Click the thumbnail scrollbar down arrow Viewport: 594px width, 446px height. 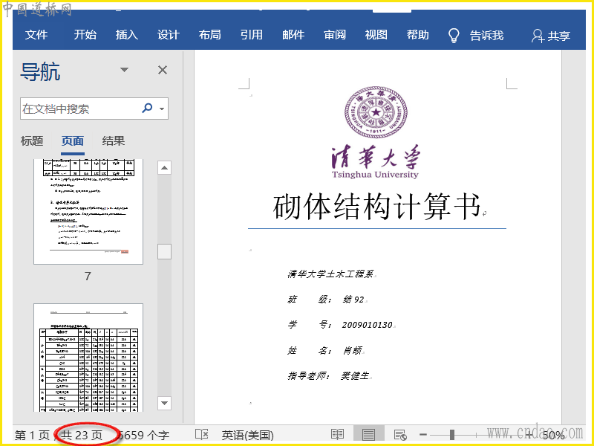(x=164, y=403)
